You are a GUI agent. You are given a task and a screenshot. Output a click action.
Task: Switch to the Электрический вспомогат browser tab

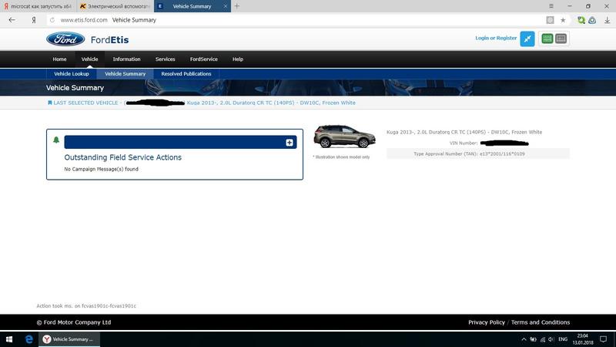(115, 6)
